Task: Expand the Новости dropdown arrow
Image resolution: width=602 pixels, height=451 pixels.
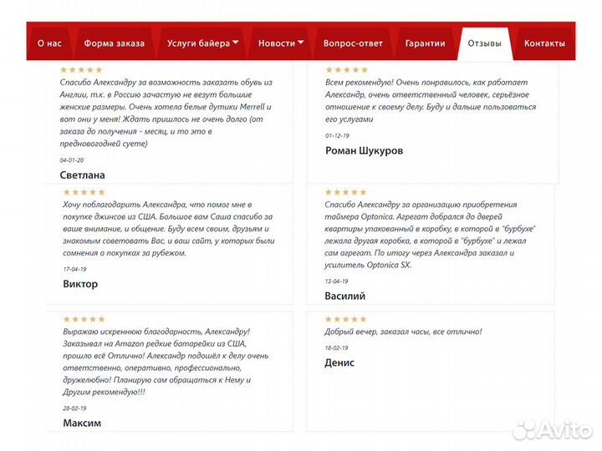Action: [x=300, y=43]
